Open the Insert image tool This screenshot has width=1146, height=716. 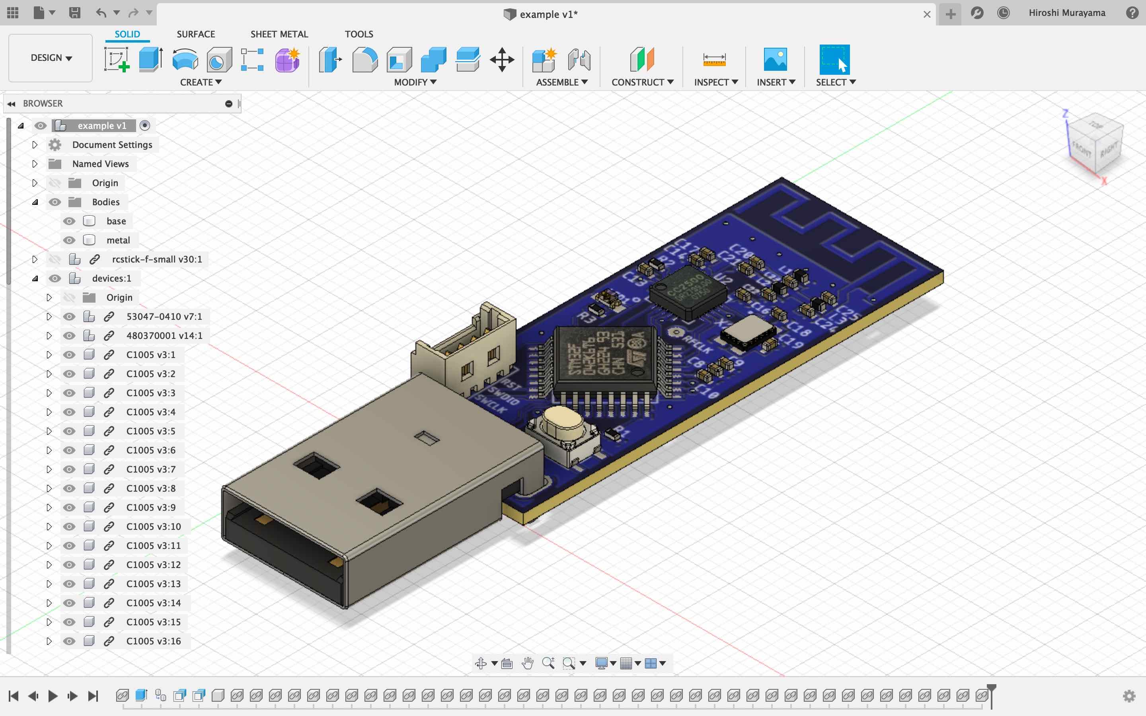pyautogui.click(x=775, y=60)
